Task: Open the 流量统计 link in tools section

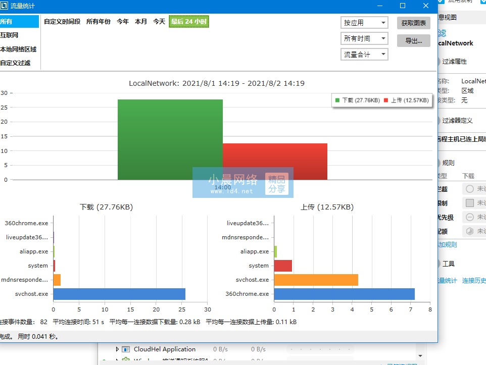Action: click(x=447, y=280)
